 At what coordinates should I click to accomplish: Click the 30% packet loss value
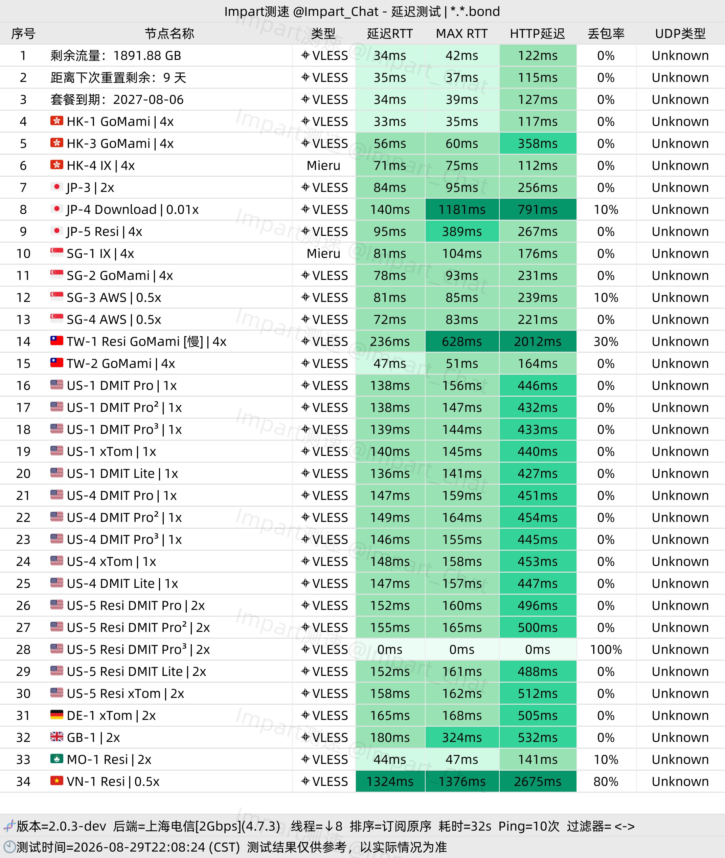click(606, 341)
